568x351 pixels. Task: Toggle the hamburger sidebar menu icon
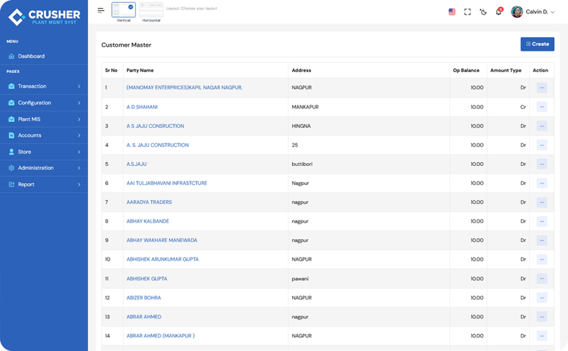[x=101, y=10]
